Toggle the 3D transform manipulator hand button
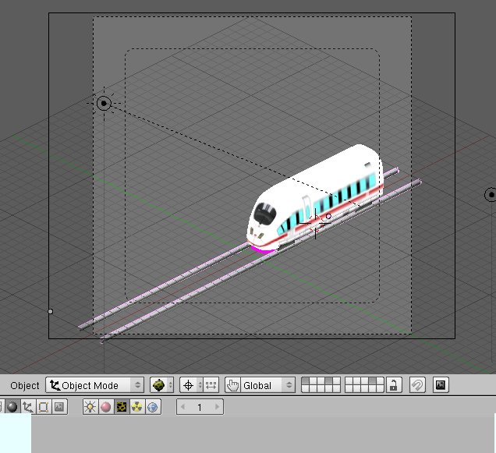 tap(232, 385)
